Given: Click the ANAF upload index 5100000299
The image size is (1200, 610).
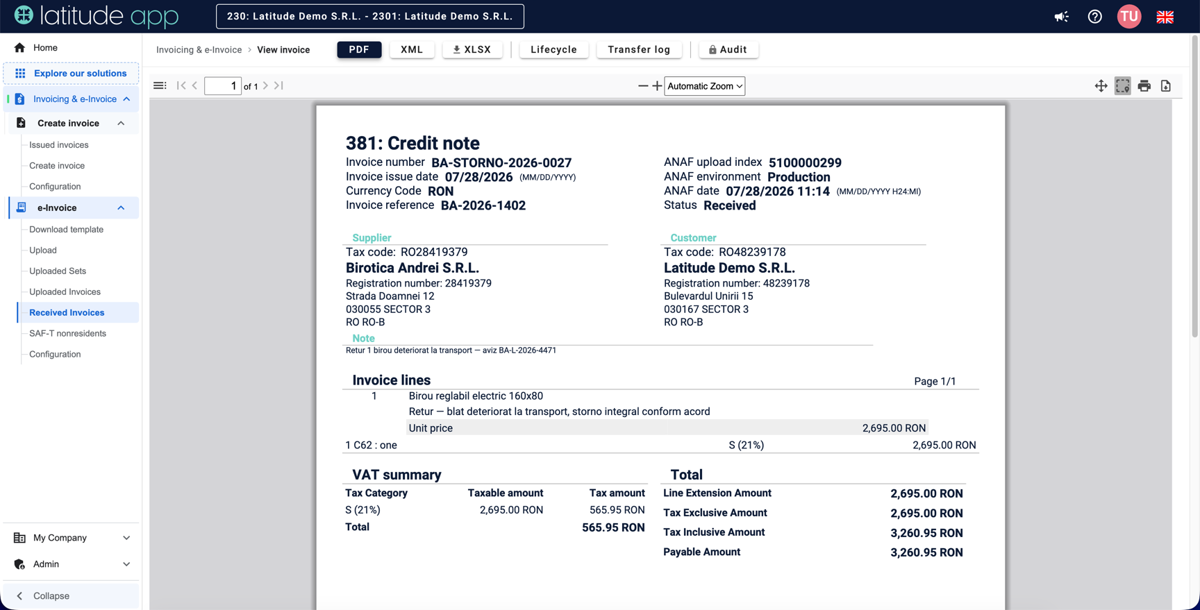Looking at the screenshot, I should tap(805, 163).
